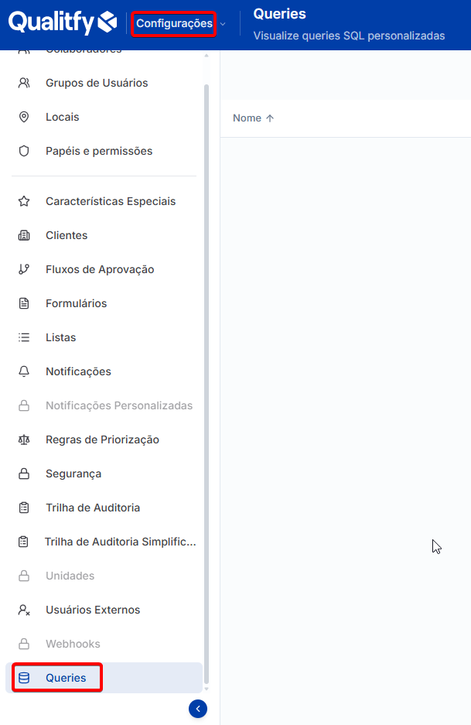This screenshot has width=471, height=725.
Task: Click the bell icon for Notificações
Action: [x=24, y=371]
